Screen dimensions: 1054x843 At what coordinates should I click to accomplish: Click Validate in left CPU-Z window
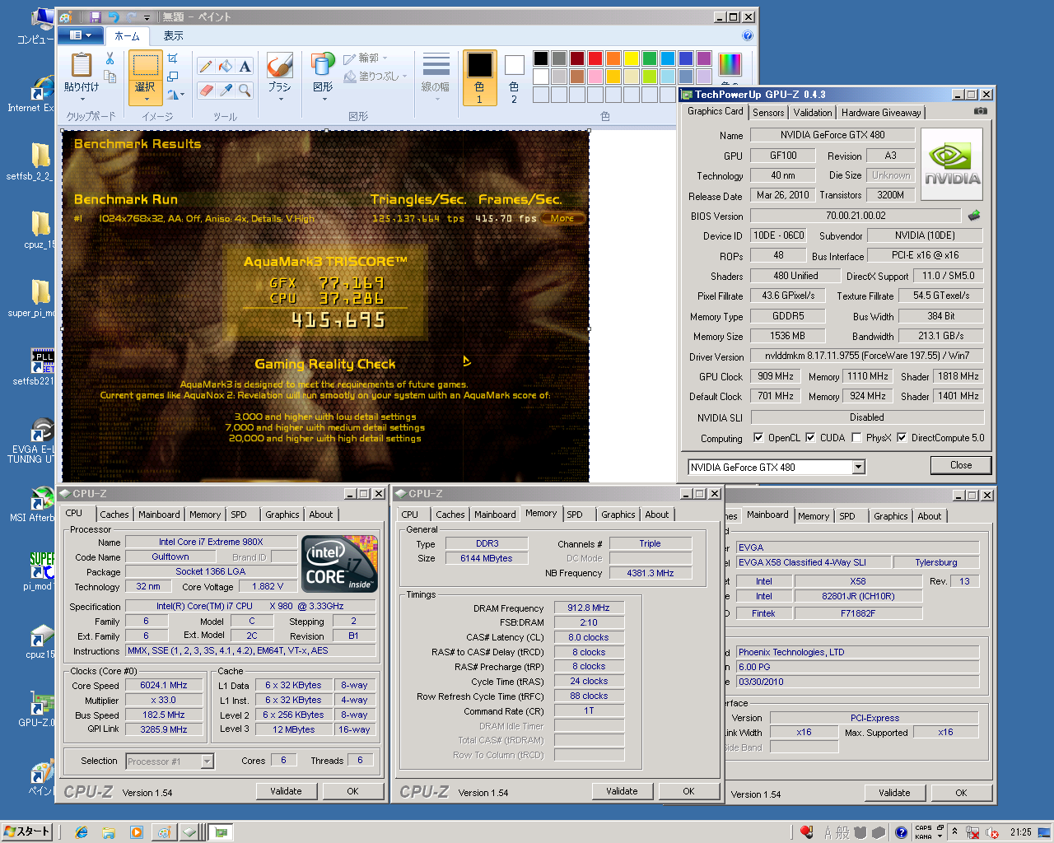click(286, 791)
